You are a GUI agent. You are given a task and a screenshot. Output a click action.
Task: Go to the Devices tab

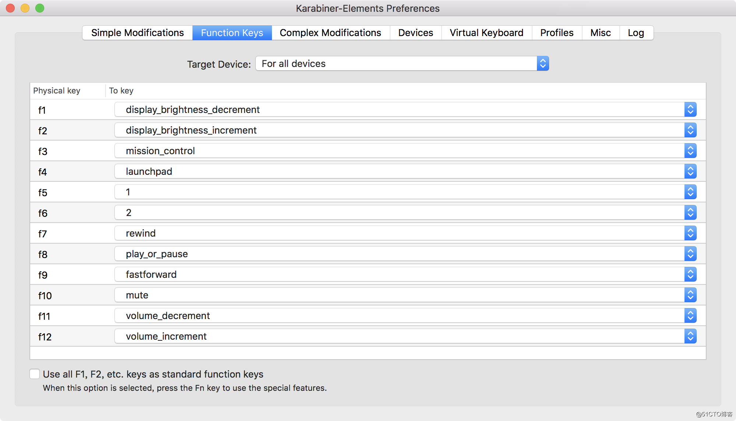(x=415, y=33)
